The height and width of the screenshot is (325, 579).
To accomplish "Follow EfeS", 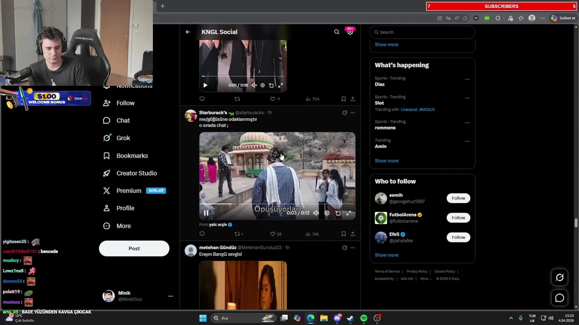I will click(x=458, y=237).
